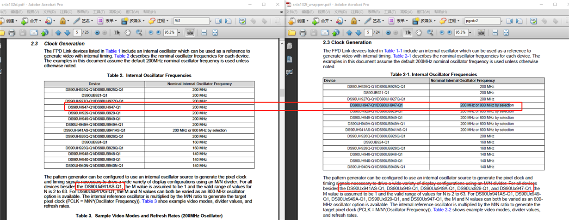
Task: Go to next page in snla132f_wrapper window
Action: [358, 33]
